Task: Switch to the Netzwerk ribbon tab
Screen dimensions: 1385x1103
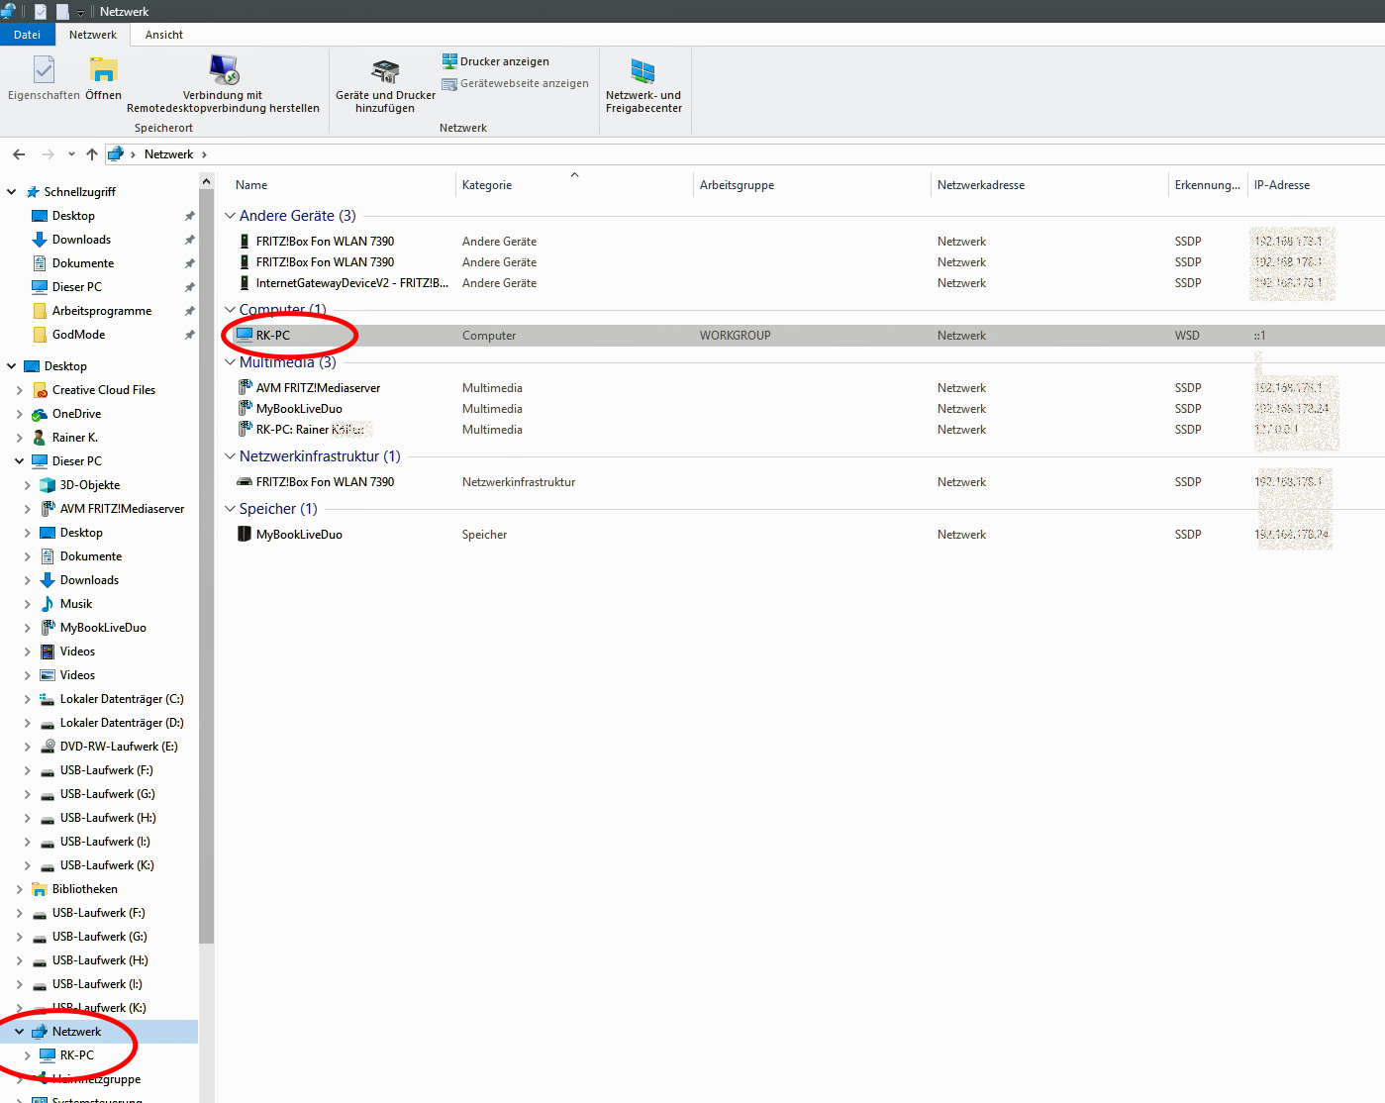Action: point(93,35)
